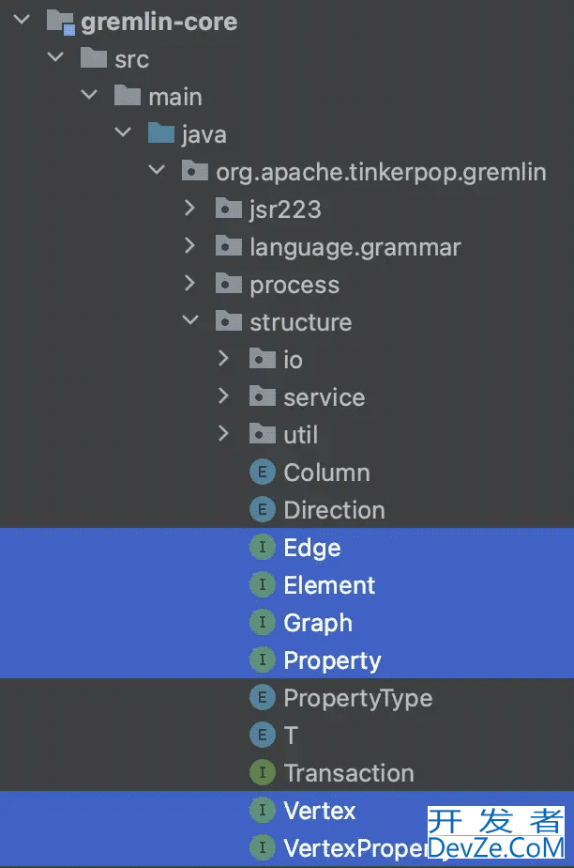Open the Property interface file

(332, 661)
